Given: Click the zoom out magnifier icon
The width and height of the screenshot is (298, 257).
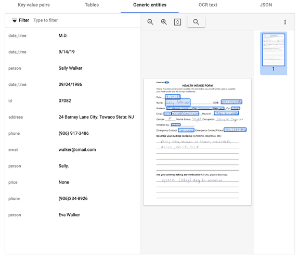Looking at the screenshot, I should 150,22.
